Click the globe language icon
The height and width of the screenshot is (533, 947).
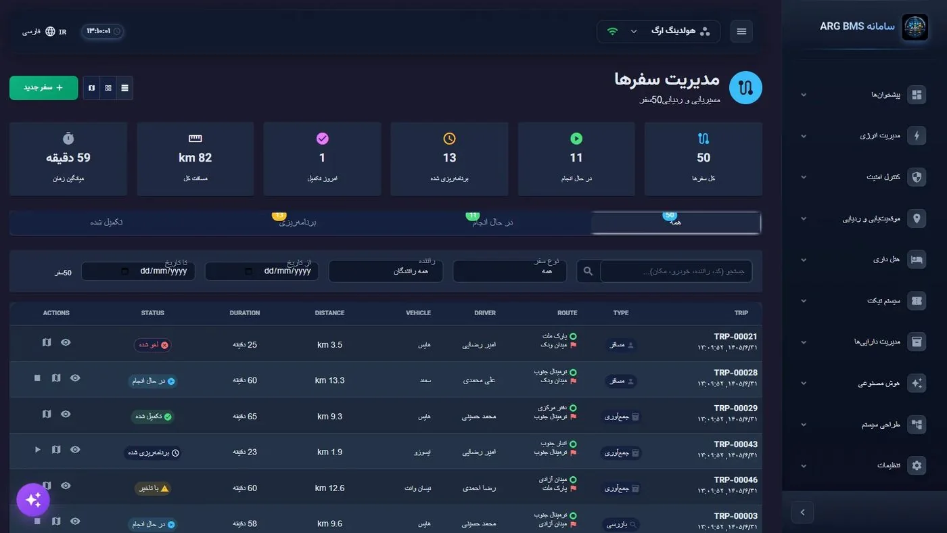pyautogui.click(x=50, y=31)
